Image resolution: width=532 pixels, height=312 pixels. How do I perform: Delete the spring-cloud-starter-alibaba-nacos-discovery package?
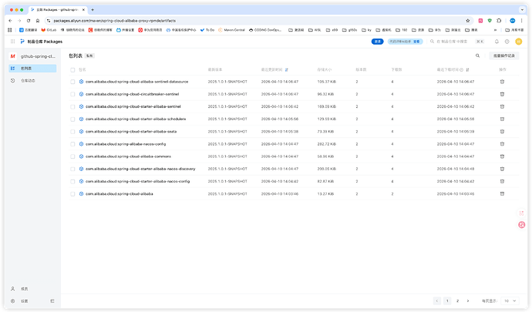[x=502, y=169]
